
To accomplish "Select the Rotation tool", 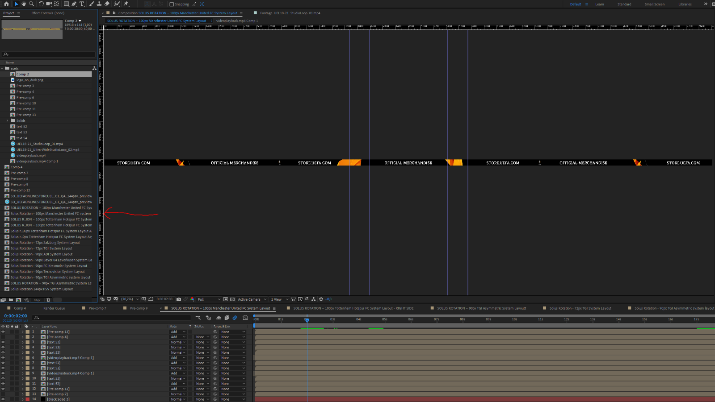I will point(41,4).
